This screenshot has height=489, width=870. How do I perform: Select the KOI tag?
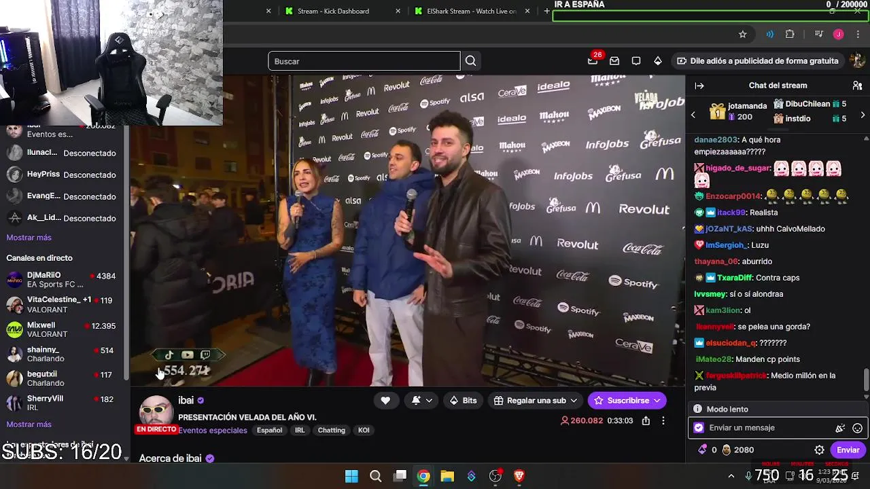point(364,431)
